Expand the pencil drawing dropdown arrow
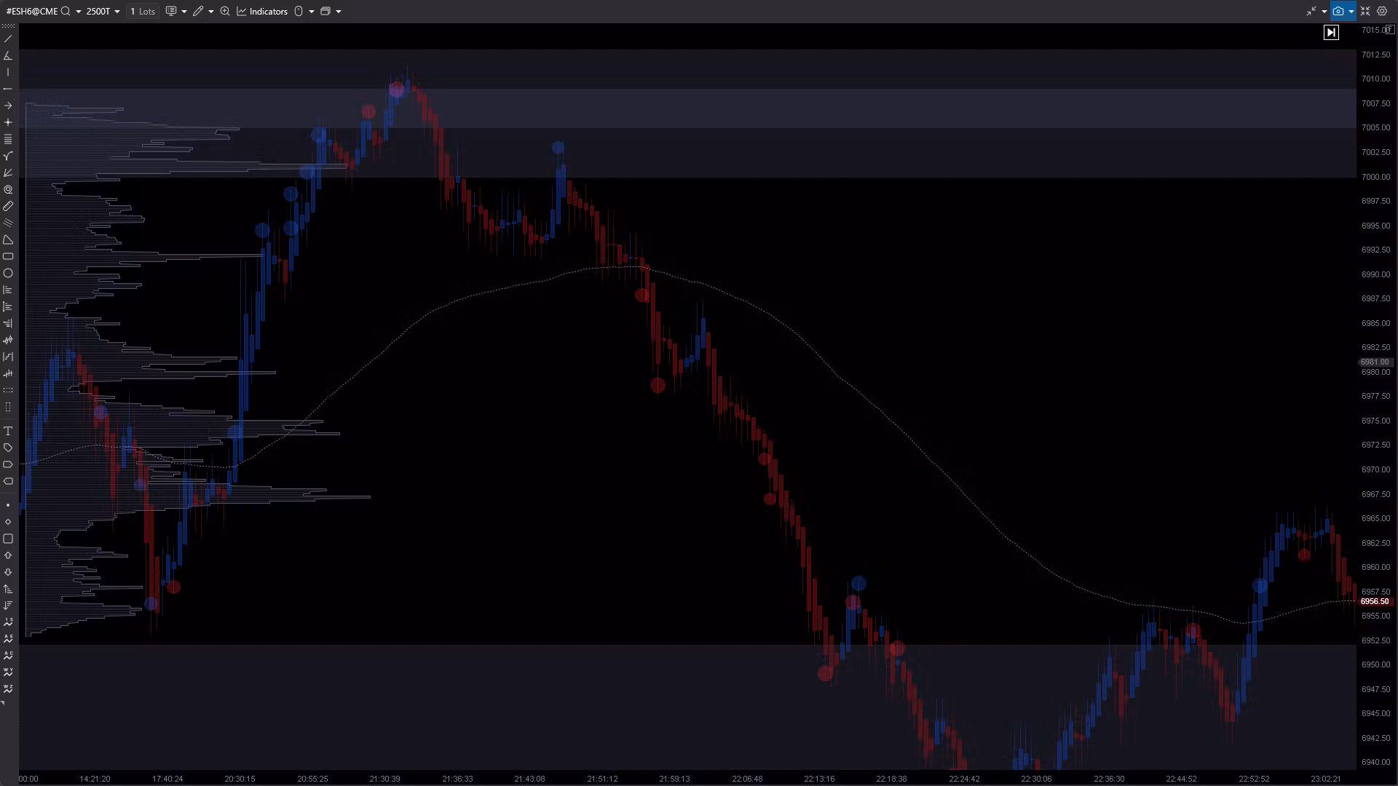 (x=211, y=12)
